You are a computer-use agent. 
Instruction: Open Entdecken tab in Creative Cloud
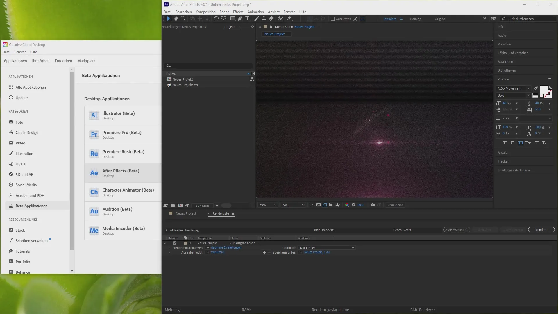63,61
